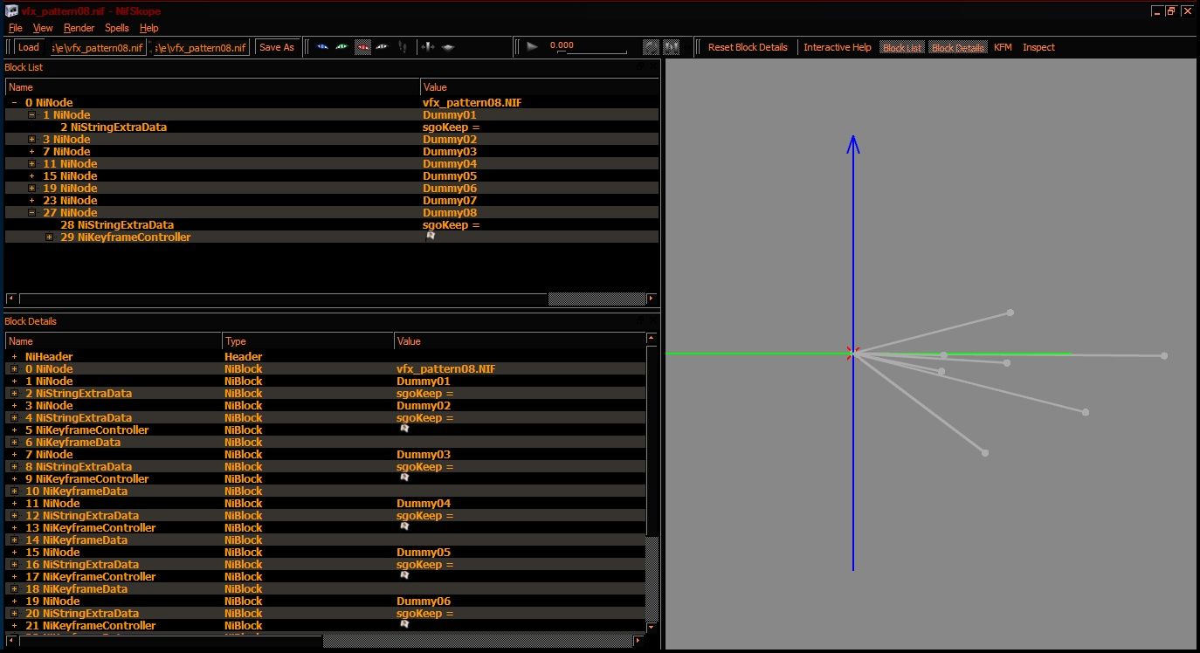Open the View menu
Image resolution: width=1200 pixels, height=653 pixels.
click(x=43, y=28)
